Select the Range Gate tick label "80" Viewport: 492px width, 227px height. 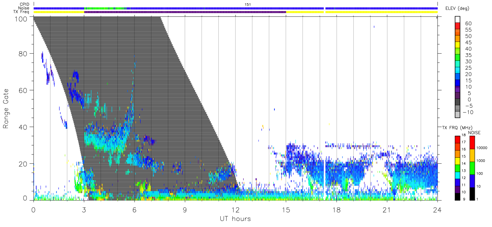23,54
